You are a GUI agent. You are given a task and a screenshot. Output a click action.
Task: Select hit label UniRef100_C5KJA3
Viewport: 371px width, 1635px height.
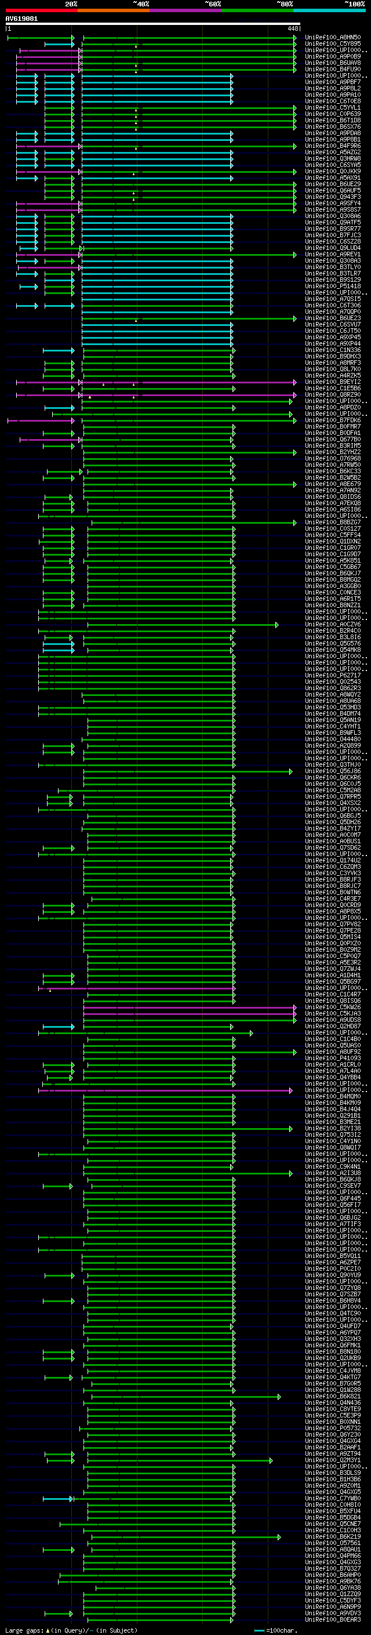coord(333,1014)
